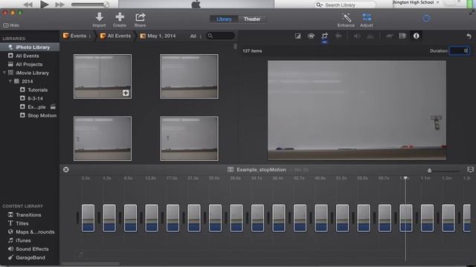Screen dimensions: 476x267
Task: Click the Import arrow icon
Action: click(x=99, y=17)
